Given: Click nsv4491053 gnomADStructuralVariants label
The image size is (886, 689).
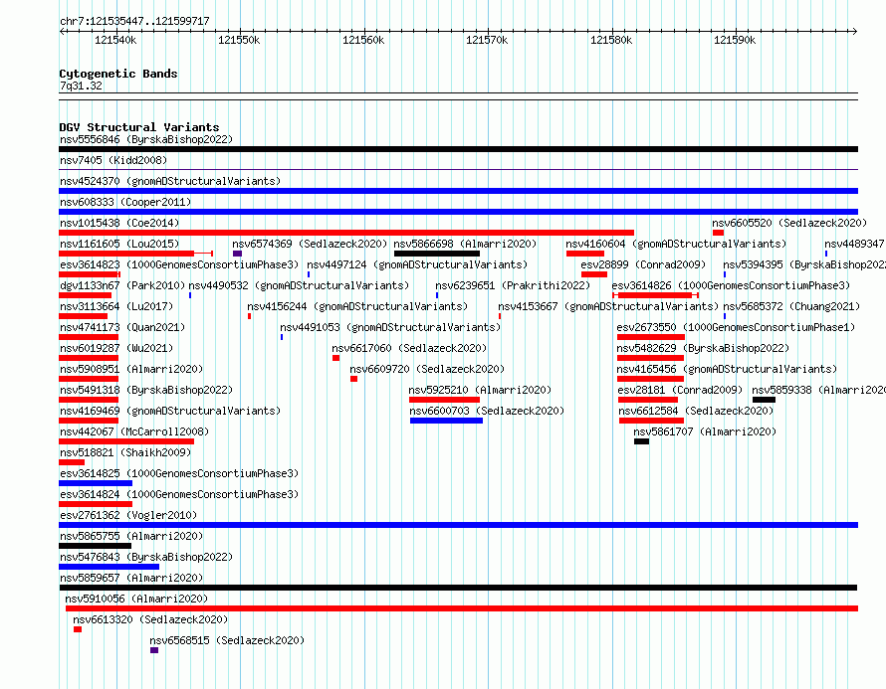Looking at the screenshot, I should click(390, 327).
